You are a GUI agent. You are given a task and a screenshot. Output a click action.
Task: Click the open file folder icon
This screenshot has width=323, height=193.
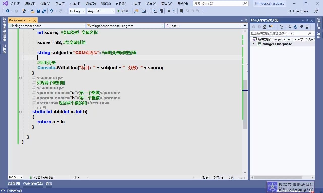click(33, 11)
